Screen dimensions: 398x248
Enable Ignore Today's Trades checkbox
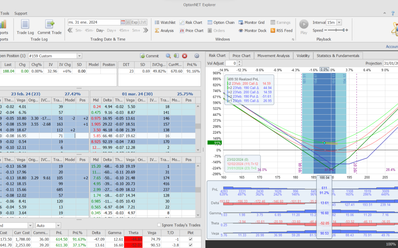coord(159,225)
